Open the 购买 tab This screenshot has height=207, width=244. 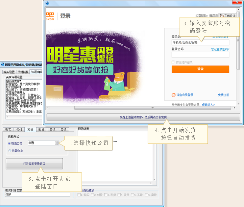[x=8, y=130]
